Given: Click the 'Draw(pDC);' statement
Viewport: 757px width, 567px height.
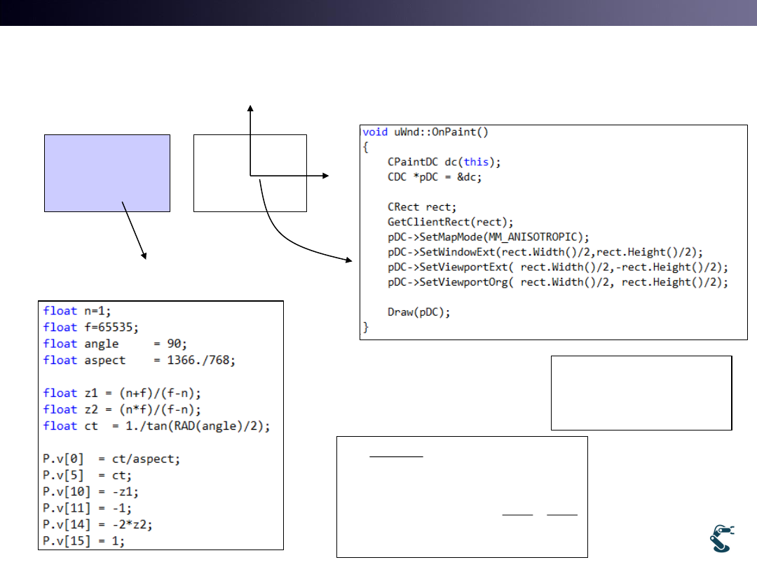Looking at the screenshot, I should [x=418, y=312].
